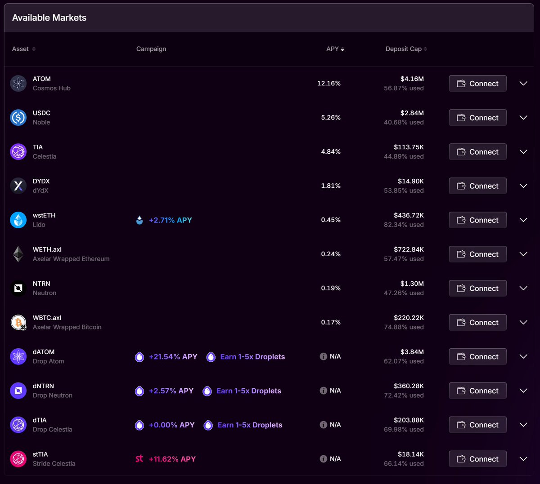Expand the dTIA row chevron

click(523, 425)
